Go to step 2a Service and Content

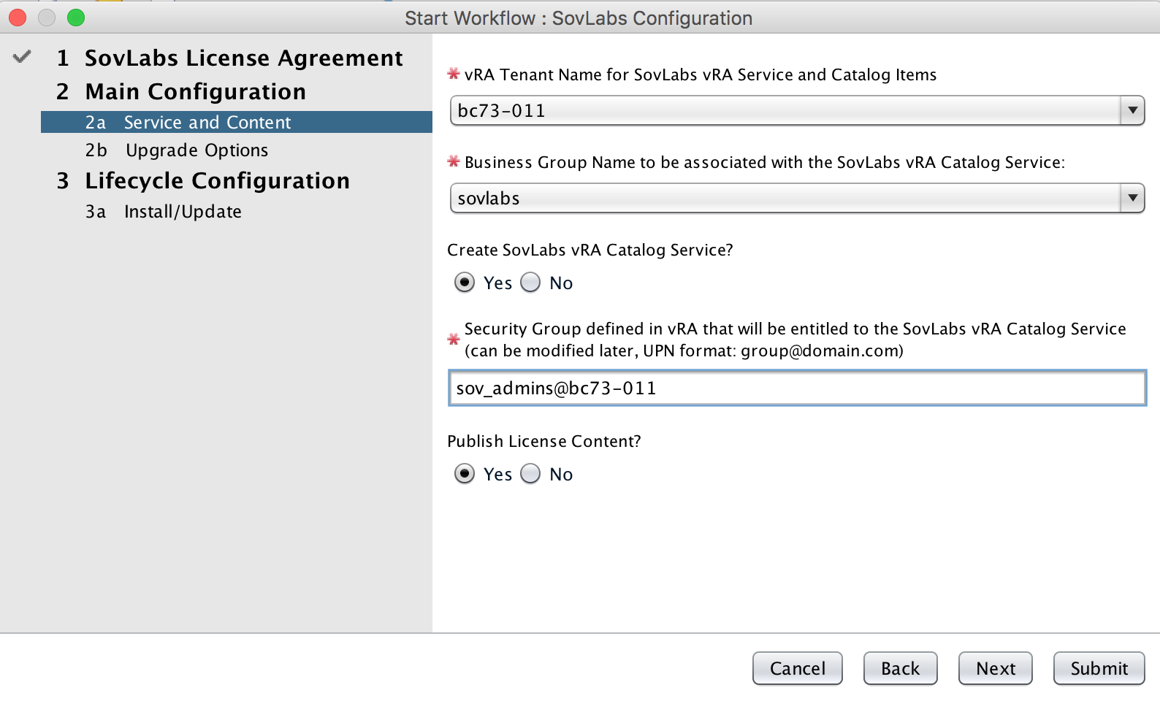tap(237, 122)
